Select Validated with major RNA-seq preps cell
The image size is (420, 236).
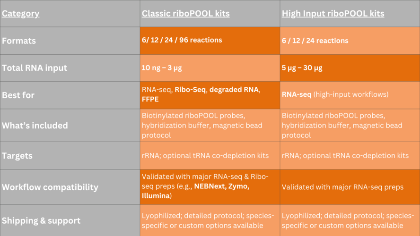pos(350,187)
